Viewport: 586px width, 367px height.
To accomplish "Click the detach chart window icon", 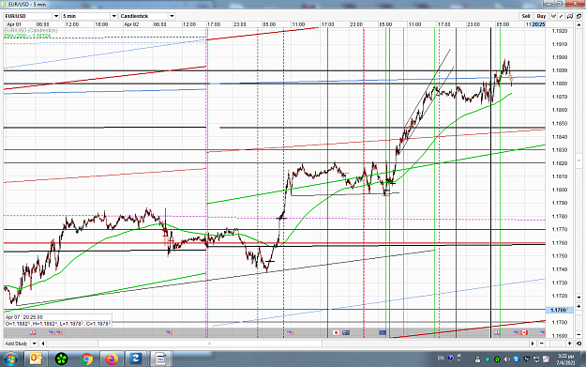I will click(x=578, y=16).
